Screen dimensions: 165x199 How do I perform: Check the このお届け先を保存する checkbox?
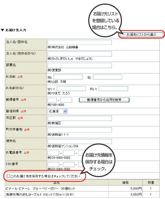(x=8, y=176)
